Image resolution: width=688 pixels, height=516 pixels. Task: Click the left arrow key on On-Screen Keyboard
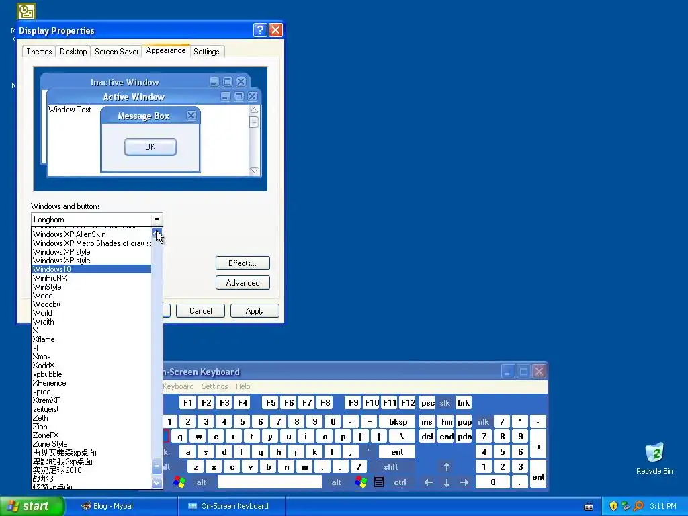coord(429,482)
